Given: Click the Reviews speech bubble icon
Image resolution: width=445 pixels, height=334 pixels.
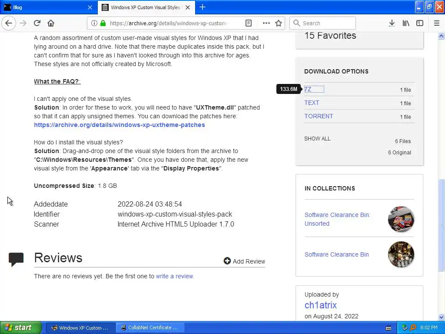Looking at the screenshot, I should pos(16,259).
